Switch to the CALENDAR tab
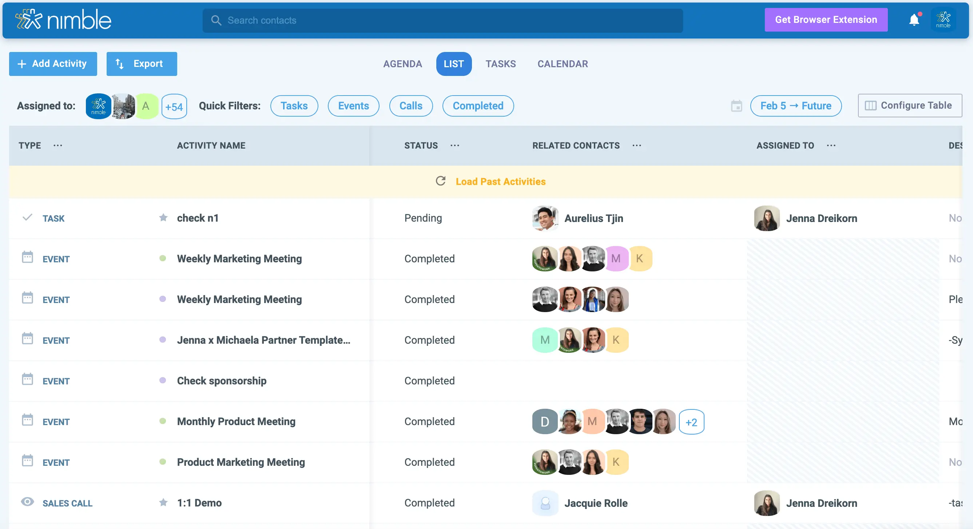The image size is (973, 529). coord(563,64)
